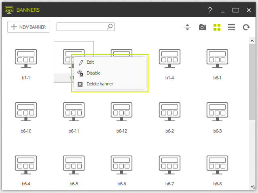Click the Banners app logo icon
The width and height of the screenshot is (258, 193).
pos(9,10)
